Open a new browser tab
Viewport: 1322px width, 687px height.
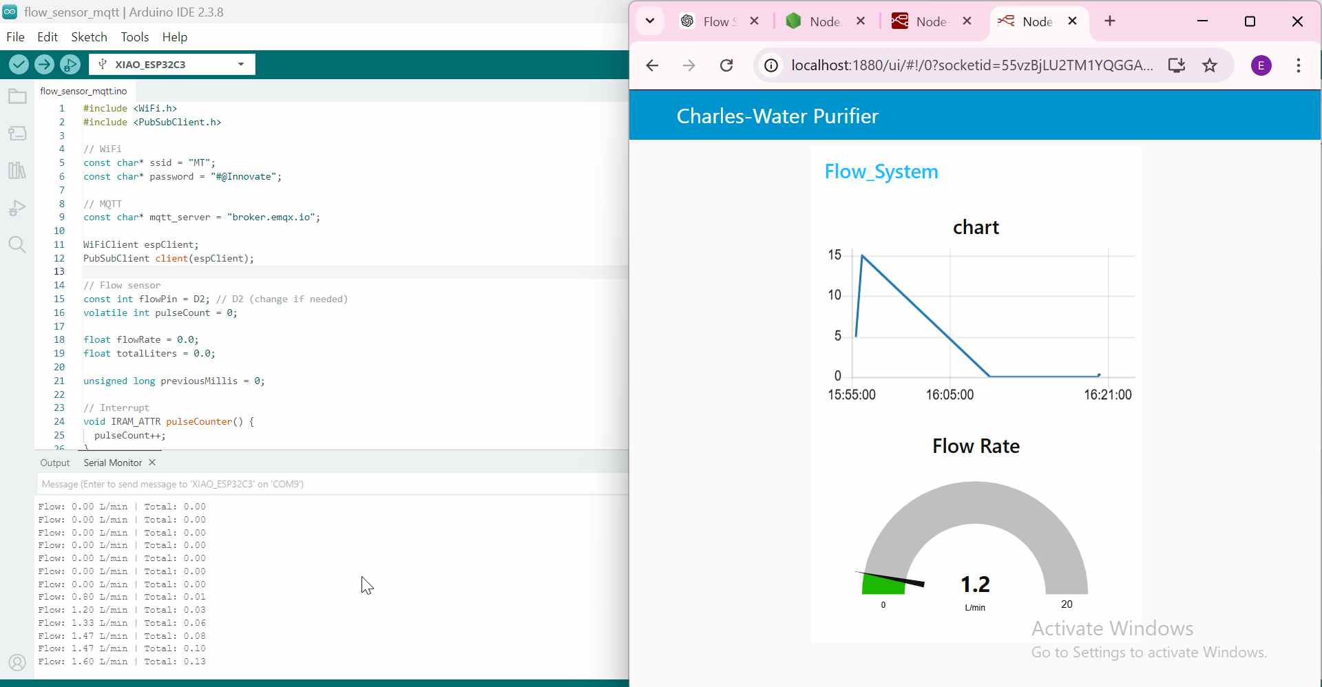(x=1111, y=21)
